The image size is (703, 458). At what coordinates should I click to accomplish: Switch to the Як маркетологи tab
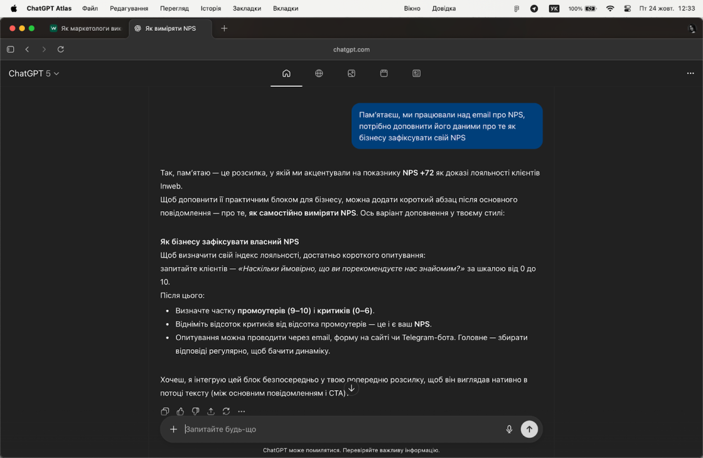[86, 28]
